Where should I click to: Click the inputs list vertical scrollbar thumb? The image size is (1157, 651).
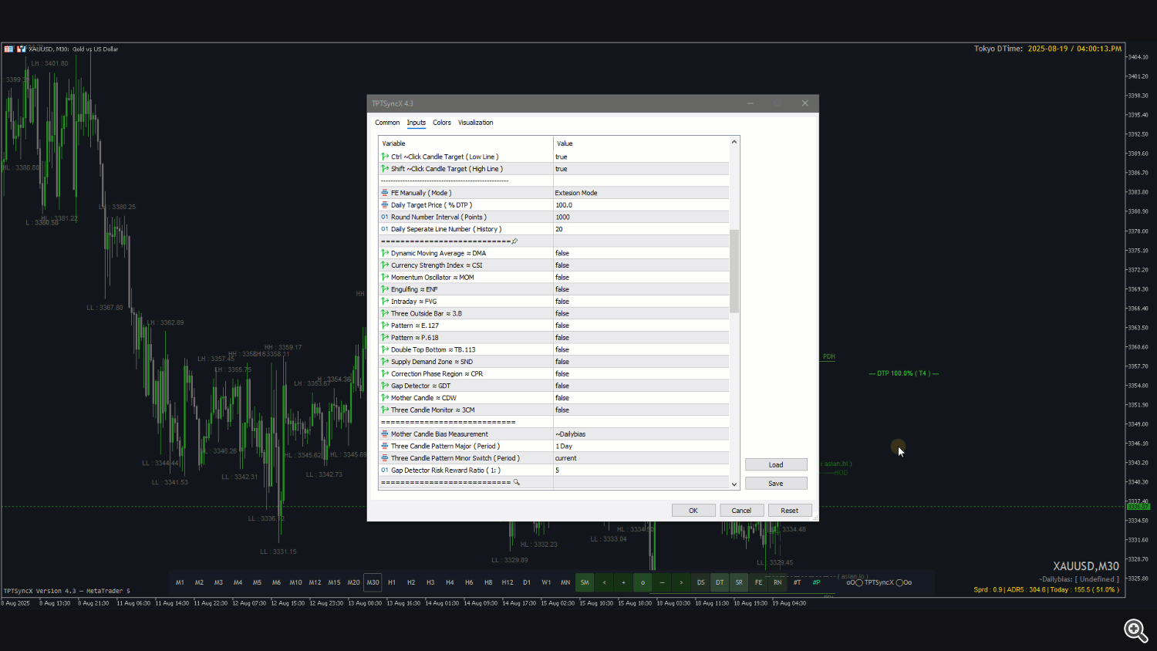[734, 270]
